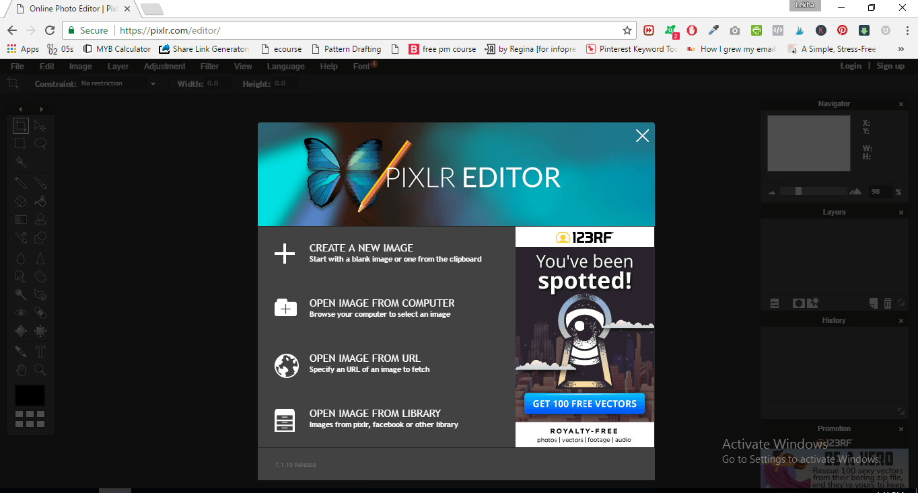Screen dimensions: 918x493
Task: Open the Constraint dropdown
Action: tap(118, 83)
